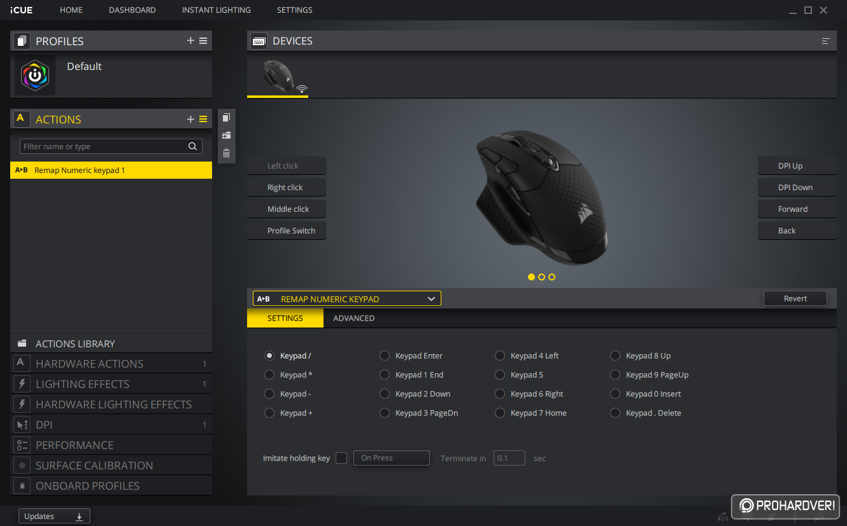Screen dimensions: 847x526
Task: Open the top Settings menu
Action: [295, 10]
